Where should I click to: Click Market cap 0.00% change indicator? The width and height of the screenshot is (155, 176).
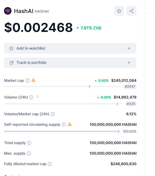click(102, 81)
